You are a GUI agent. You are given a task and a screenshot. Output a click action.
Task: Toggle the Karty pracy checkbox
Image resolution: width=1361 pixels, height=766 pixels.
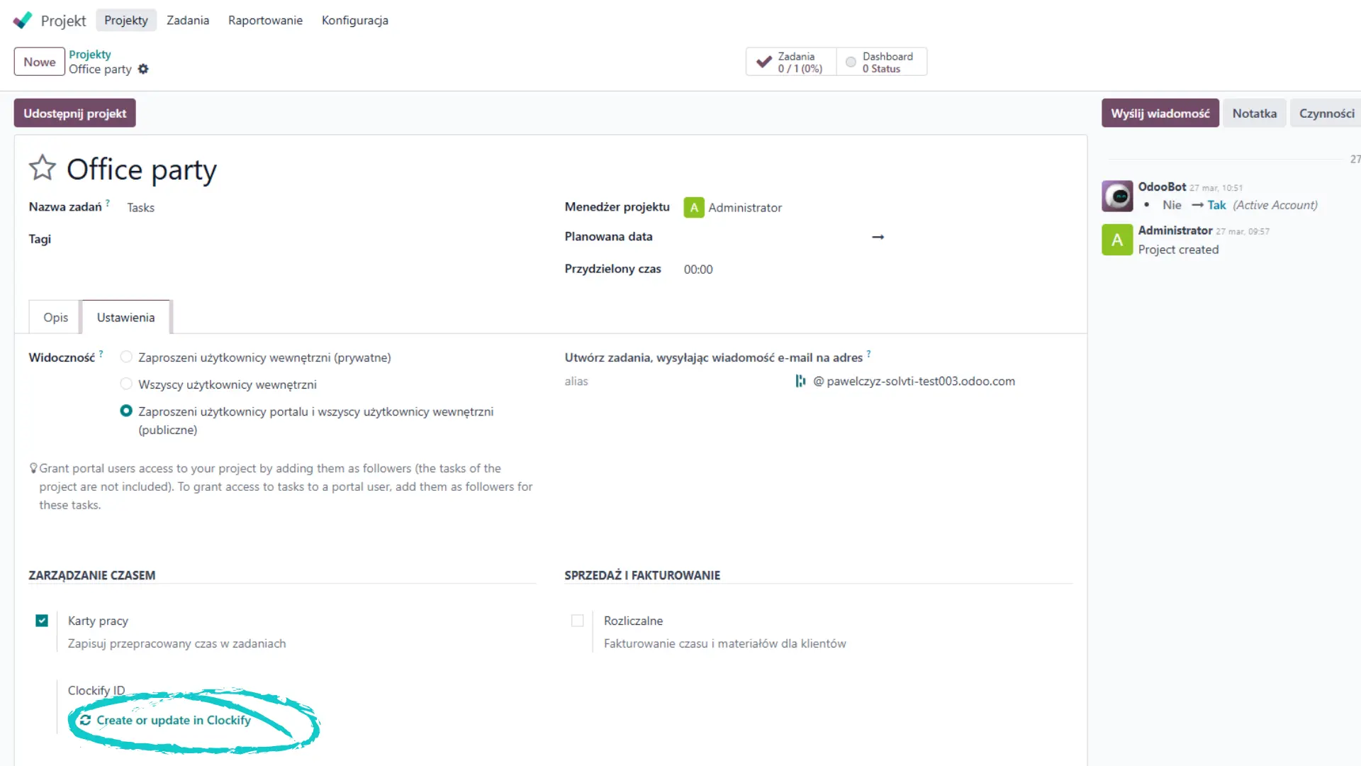[42, 621]
